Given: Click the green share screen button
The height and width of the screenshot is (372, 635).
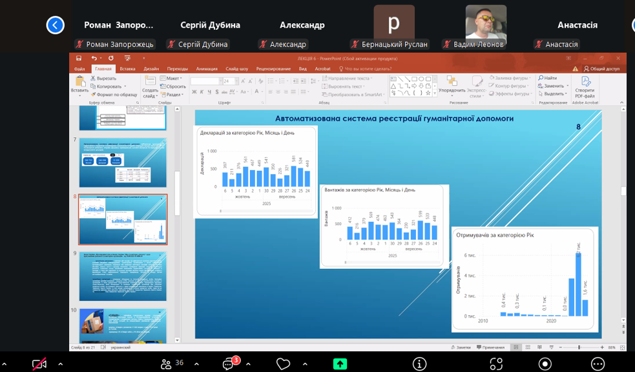Looking at the screenshot, I should coord(340,364).
